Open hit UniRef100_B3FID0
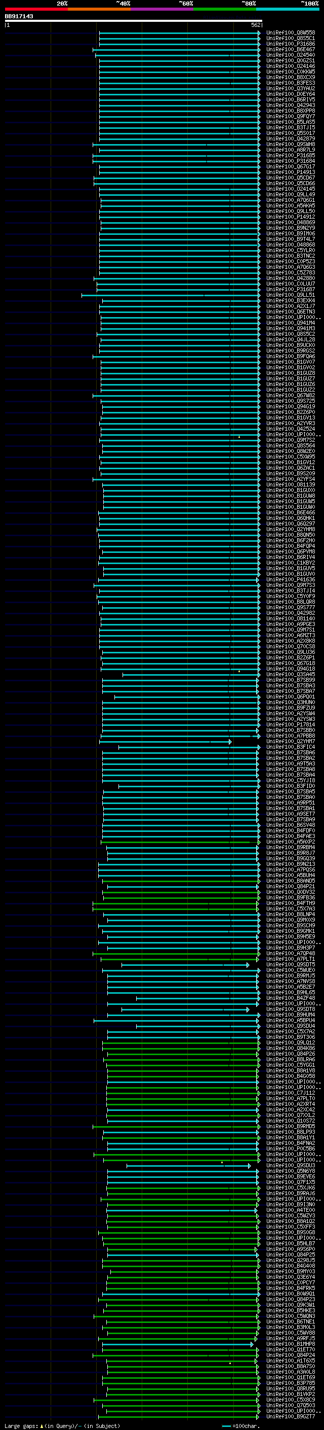 tap(291, 786)
